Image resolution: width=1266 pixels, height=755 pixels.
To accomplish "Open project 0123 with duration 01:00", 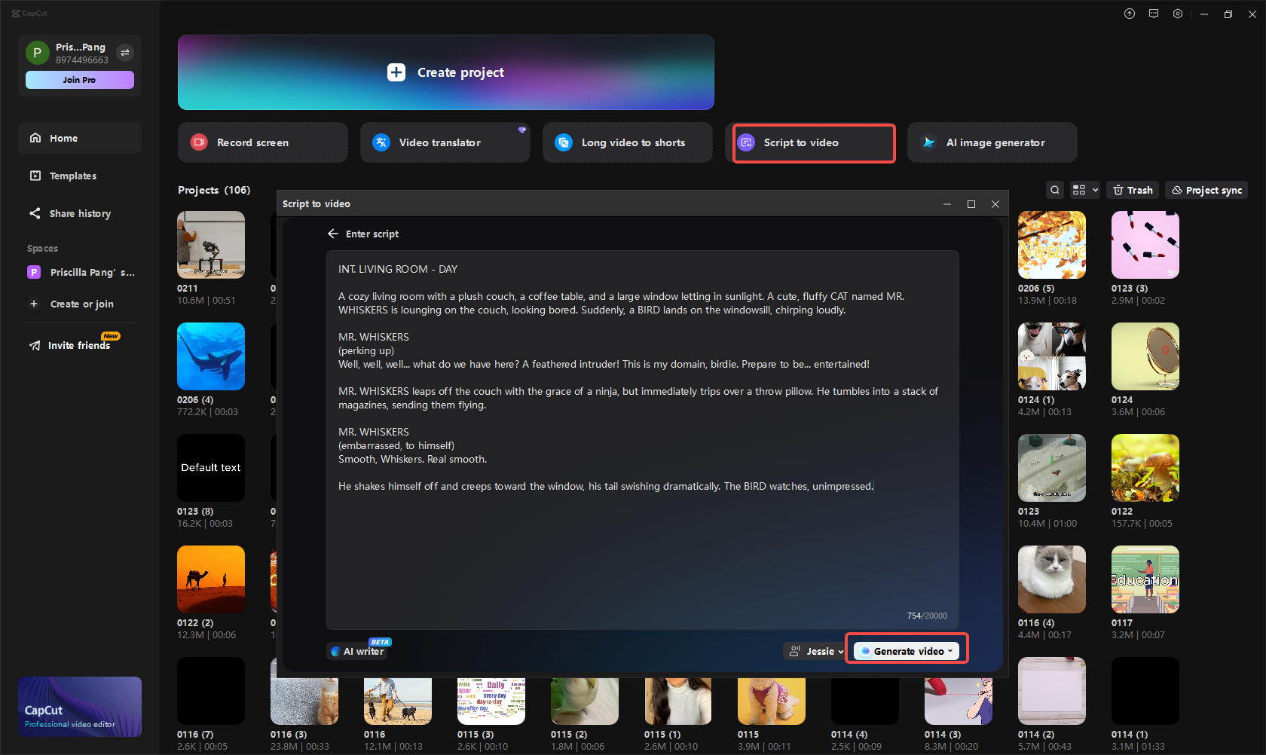I will point(1052,468).
